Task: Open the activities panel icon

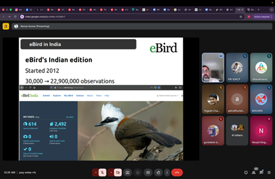Action: [x=269, y=172]
